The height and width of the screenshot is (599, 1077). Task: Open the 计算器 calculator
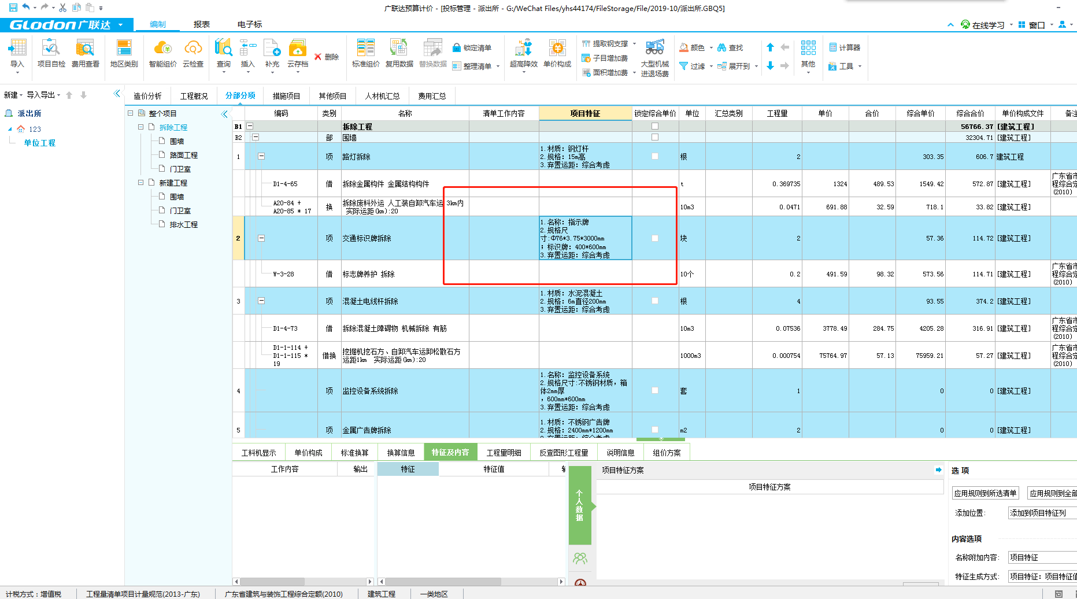(845, 47)
